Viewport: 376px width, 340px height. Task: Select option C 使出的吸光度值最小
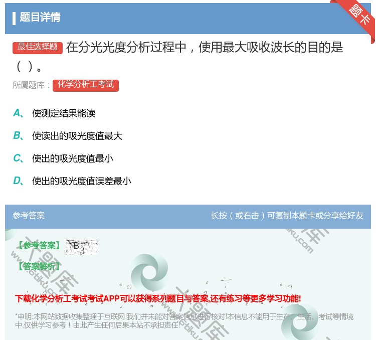63,158
